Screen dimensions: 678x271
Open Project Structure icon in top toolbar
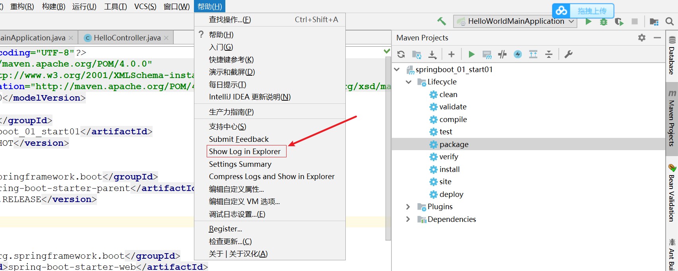click(654, 21)
